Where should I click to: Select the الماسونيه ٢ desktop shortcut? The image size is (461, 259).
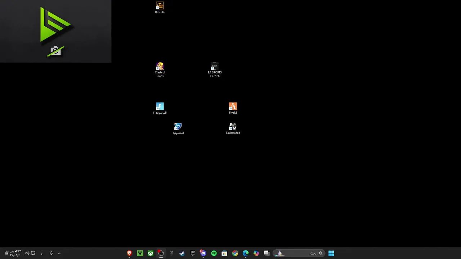pos(160,108)
